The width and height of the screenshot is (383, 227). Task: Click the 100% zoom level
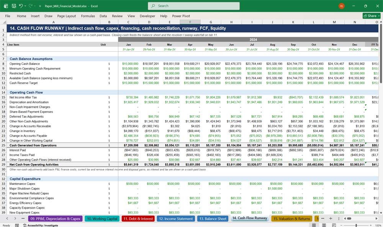pos(378,225)
